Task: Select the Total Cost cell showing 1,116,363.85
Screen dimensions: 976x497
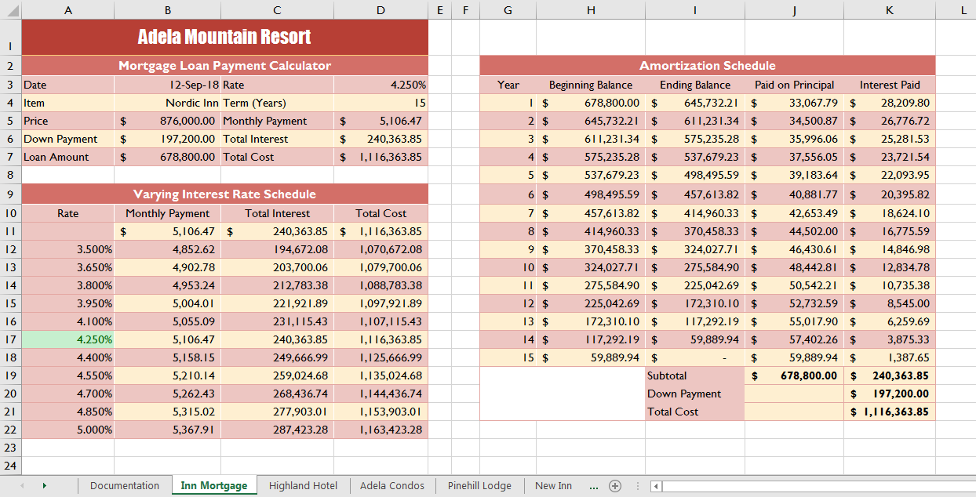Action: coord(381,156)
